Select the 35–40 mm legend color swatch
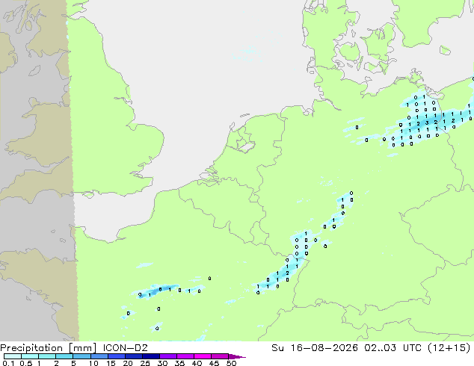Screen dimensions: 474x366 [185, 356]
